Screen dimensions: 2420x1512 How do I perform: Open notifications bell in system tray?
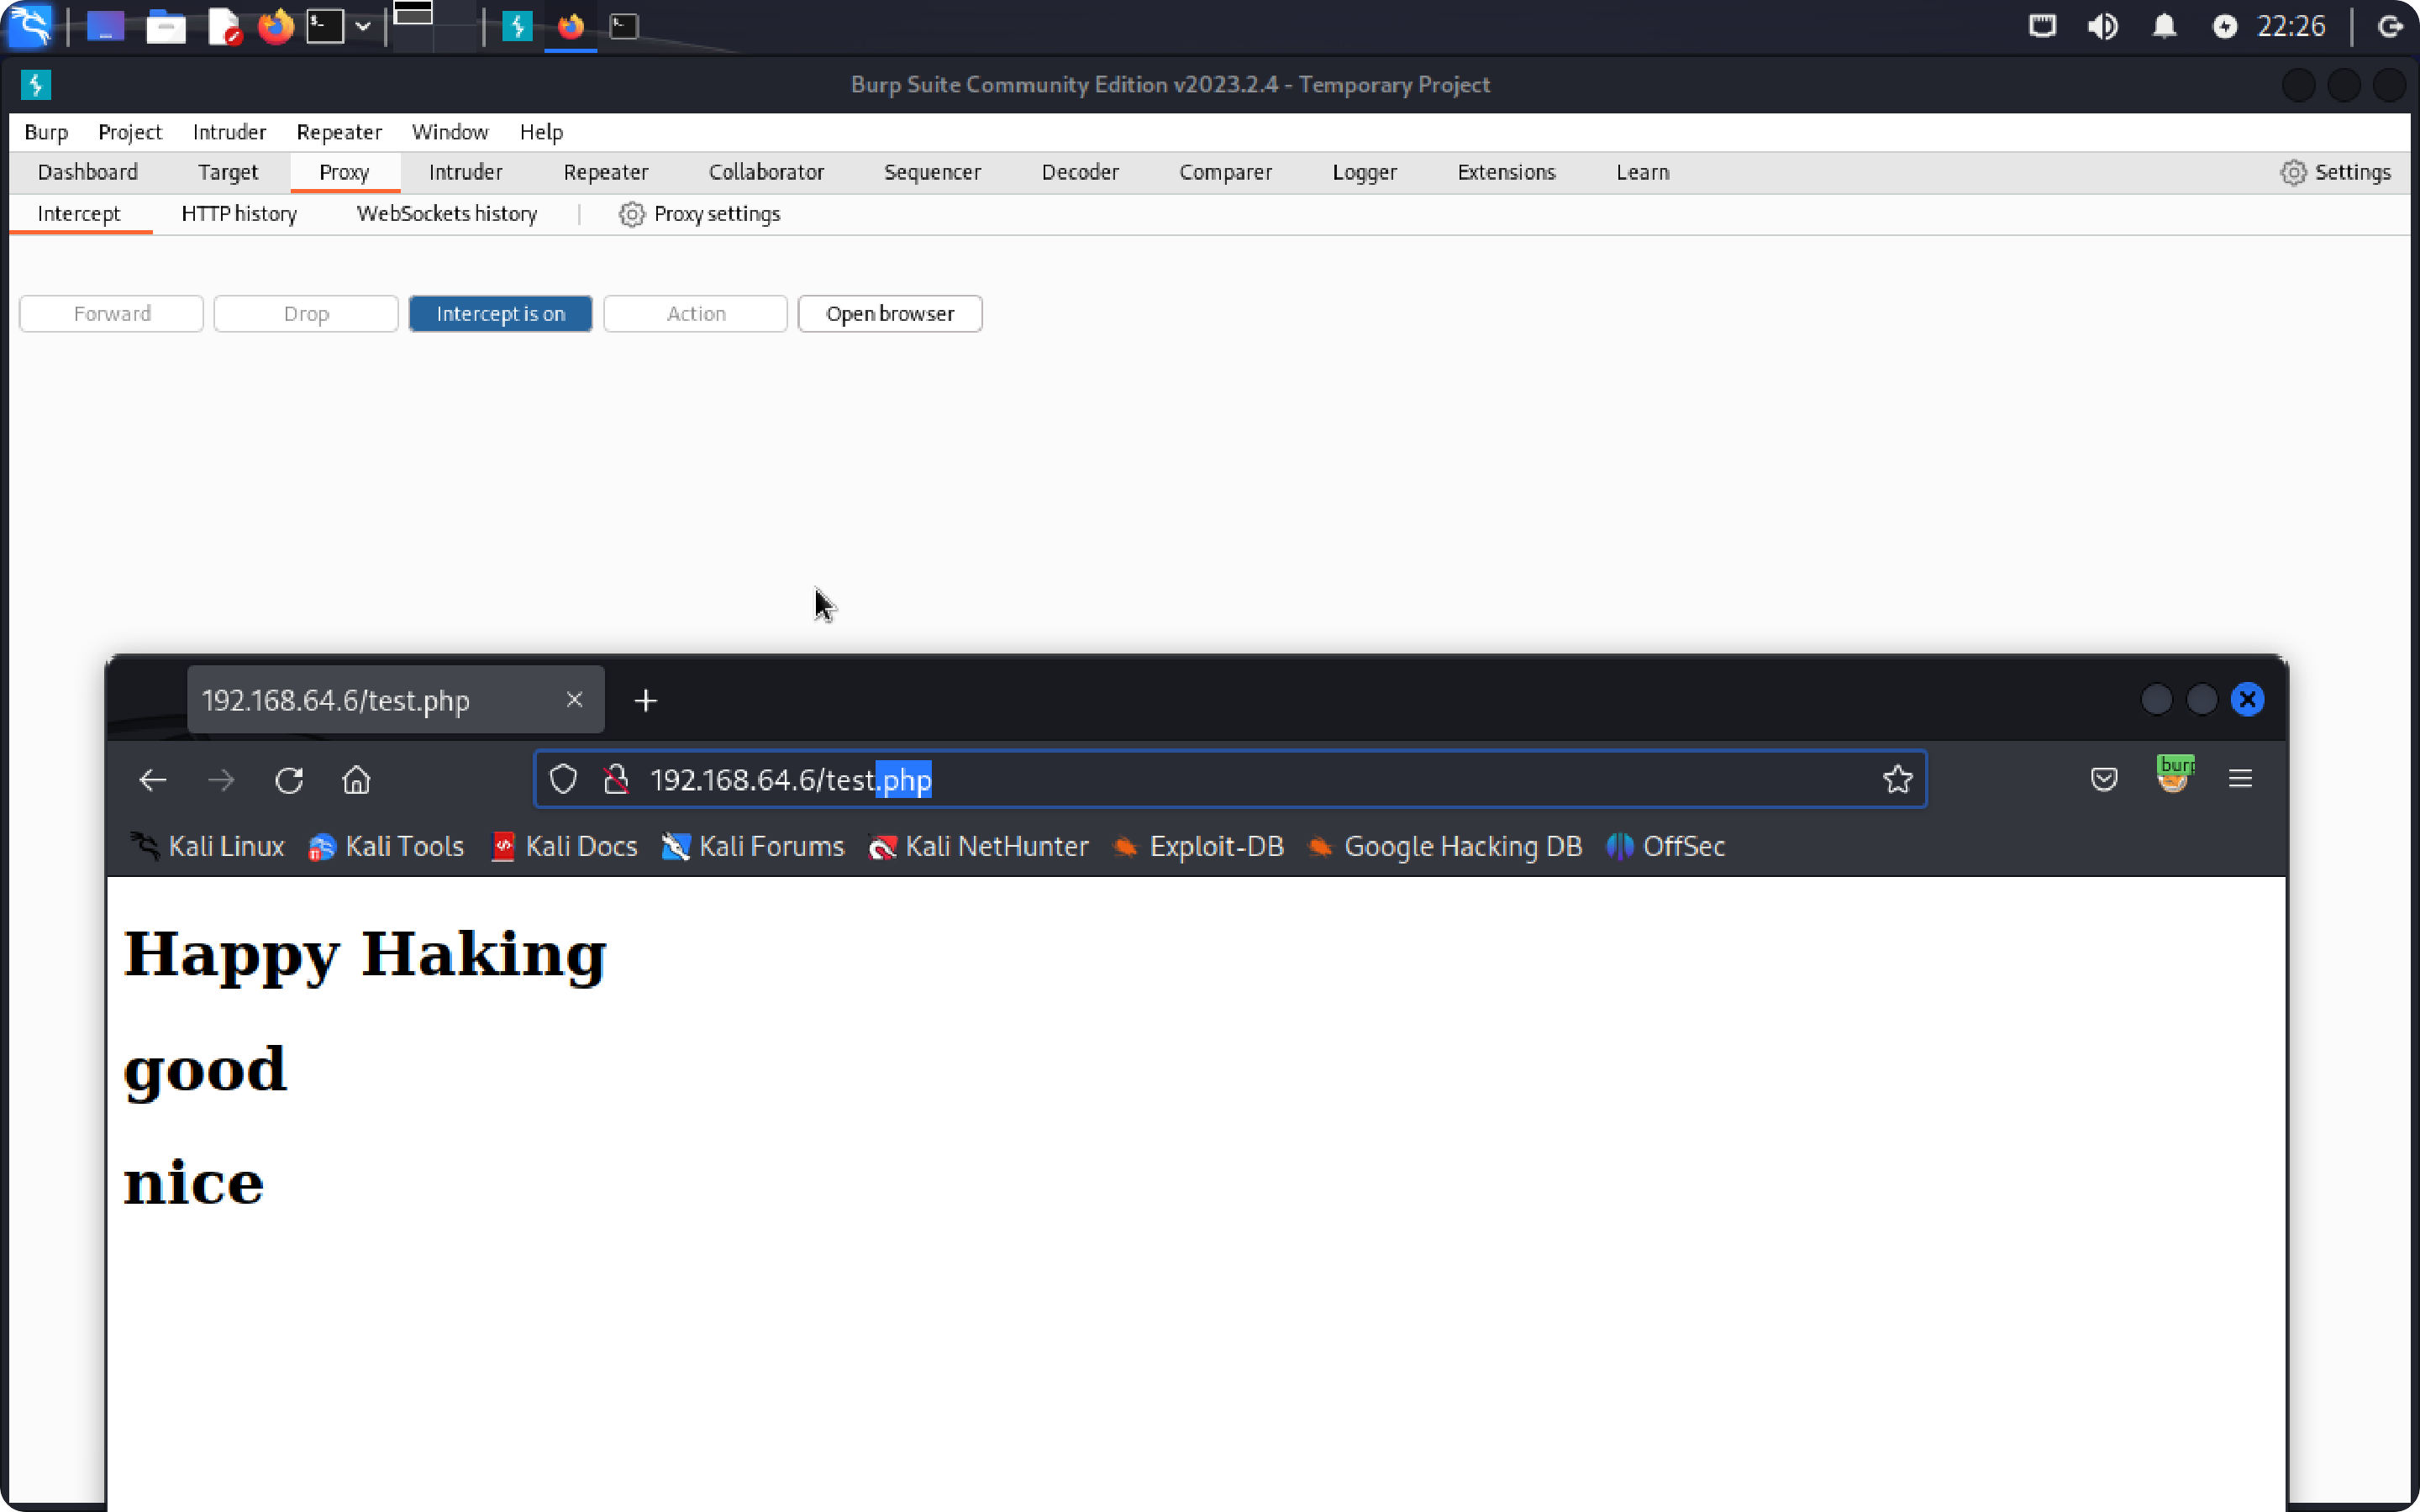pos(2164,26)
